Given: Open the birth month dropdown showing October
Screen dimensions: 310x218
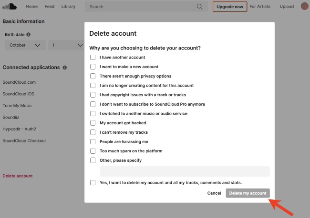Looking at the screenshot, I should click(x=25, y=45).
